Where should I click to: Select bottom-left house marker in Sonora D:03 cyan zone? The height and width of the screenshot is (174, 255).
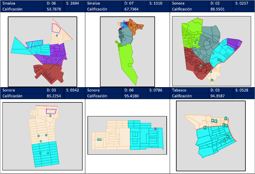coord(40,153)
